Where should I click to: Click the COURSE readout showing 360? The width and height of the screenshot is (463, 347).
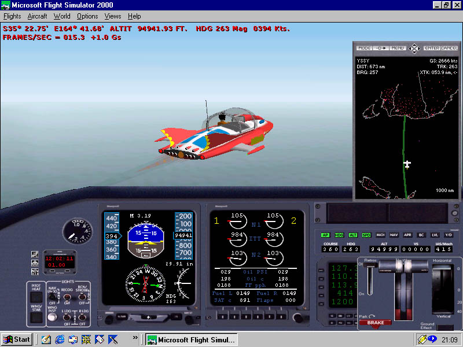coord(330,249)
